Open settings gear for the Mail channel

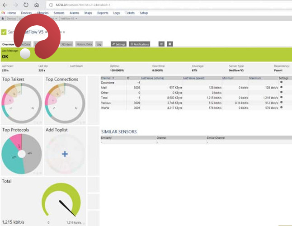click(281, 87)
